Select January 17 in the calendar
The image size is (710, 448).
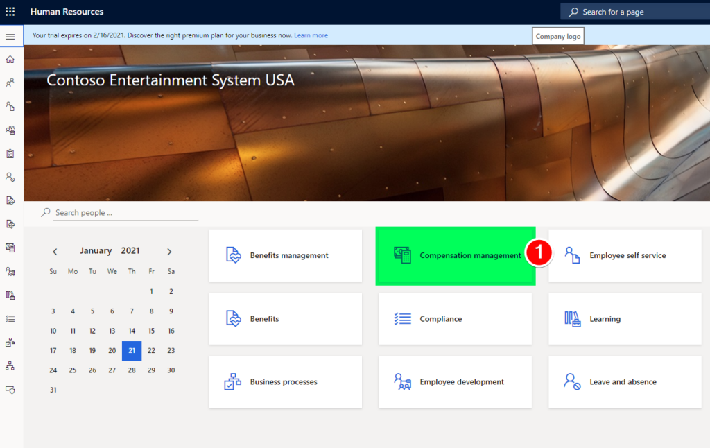53,351
